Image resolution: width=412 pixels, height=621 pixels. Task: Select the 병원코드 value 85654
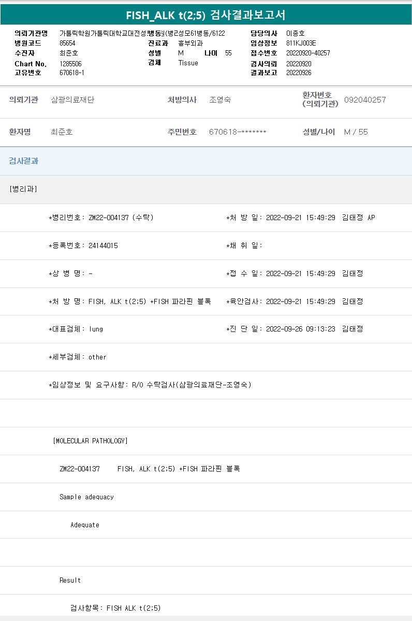67,43
